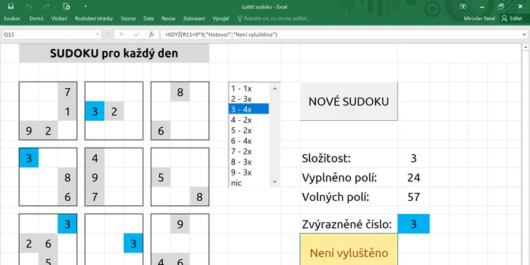The width and height of the screenshot is (530, 265).
Task: Open Customize Quick Access Toolbar dropdown
Action: (85, 6)
